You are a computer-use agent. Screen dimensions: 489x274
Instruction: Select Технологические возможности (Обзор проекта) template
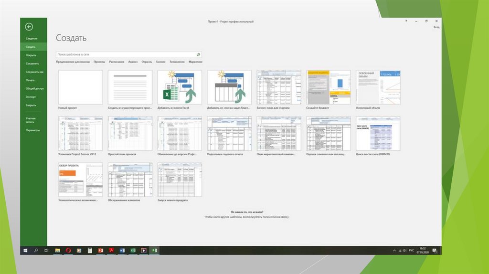80,182
